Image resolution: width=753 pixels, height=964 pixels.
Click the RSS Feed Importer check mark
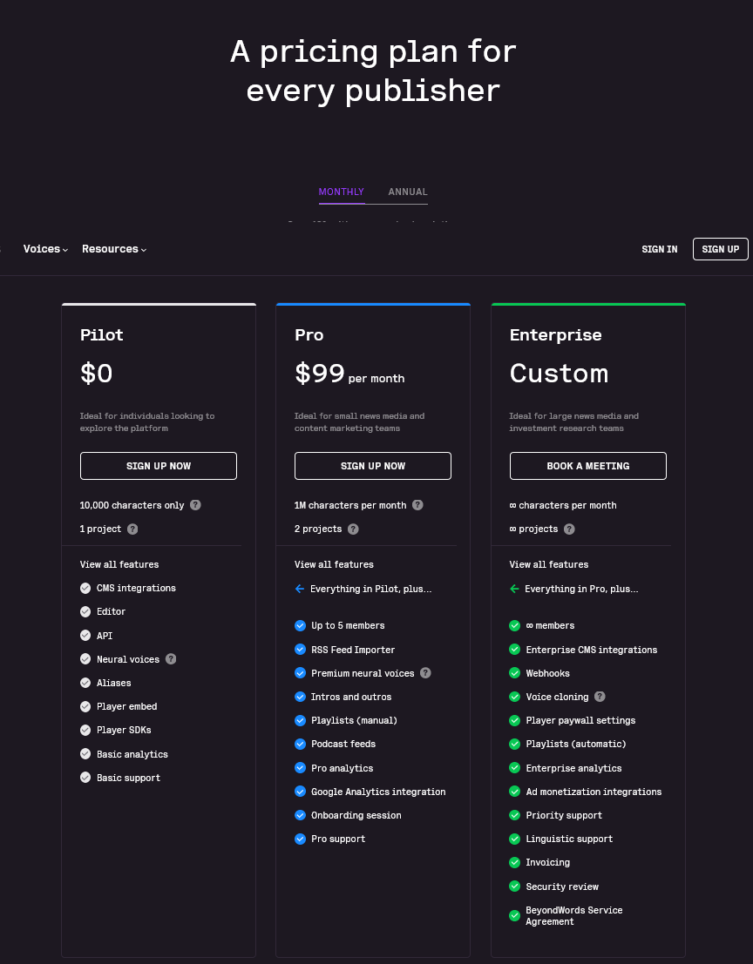click(300, 650)
